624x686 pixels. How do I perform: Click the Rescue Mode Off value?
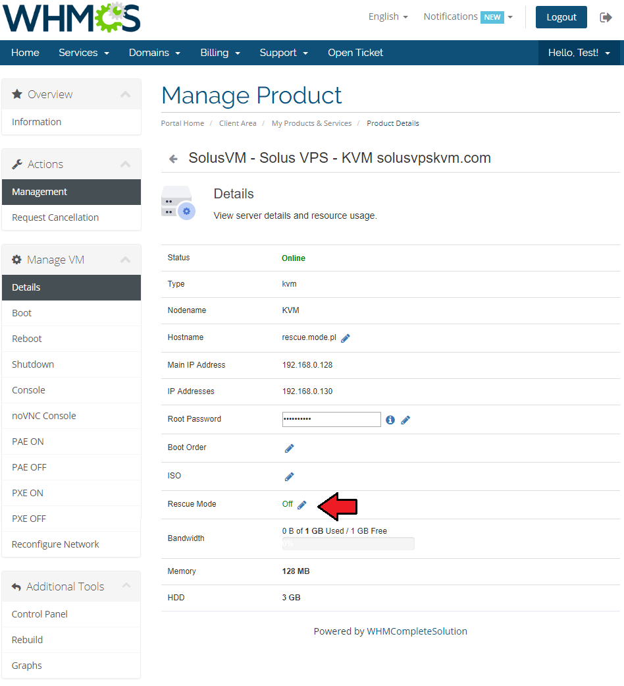[x=287, y=504]
